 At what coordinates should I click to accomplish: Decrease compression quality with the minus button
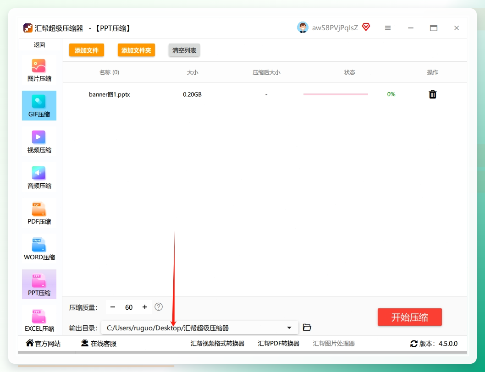point(113,307)
